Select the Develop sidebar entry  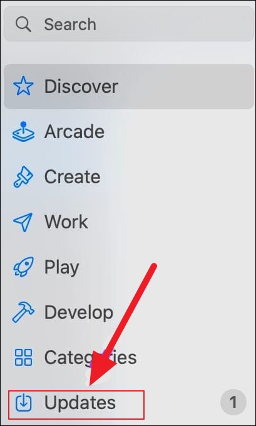point(129,312)
